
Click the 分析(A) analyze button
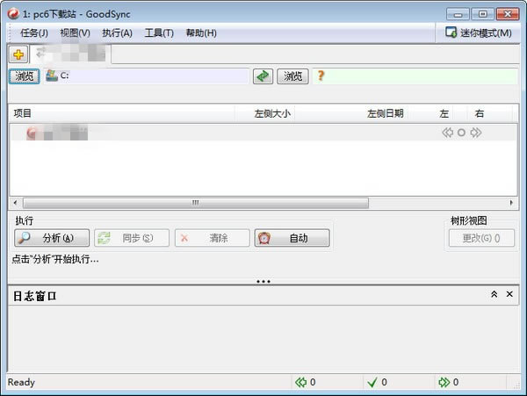click(52, 238)
